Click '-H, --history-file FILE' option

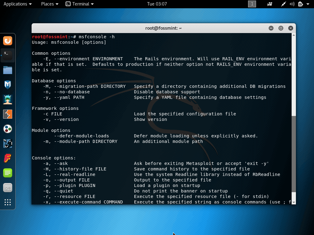(75, 169)
